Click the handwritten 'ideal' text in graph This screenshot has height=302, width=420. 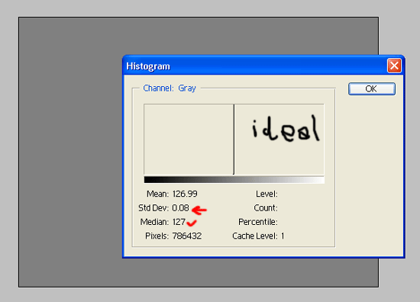(x=286, y=129)
